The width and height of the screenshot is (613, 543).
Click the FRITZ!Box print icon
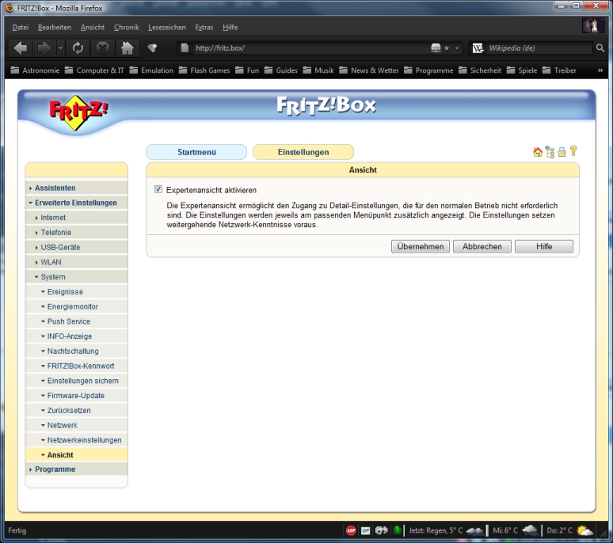coord(562,152)
